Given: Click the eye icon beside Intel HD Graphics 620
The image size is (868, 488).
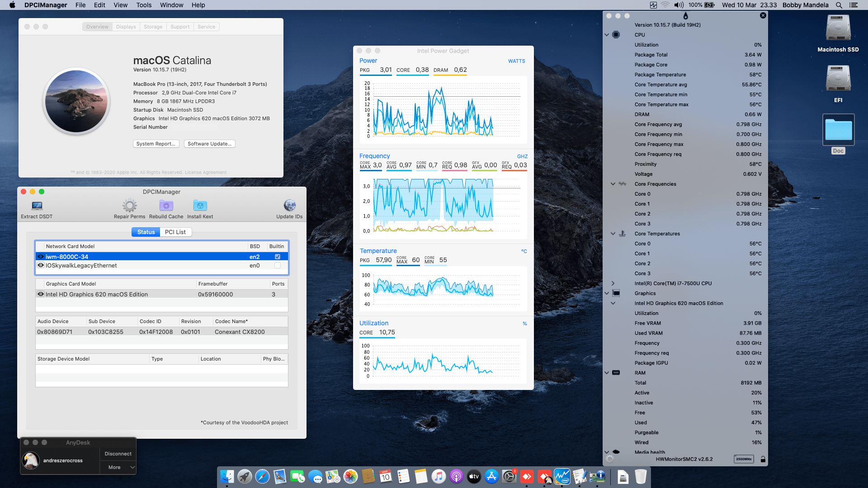Looking at the screenshot, I should coord(41,294).
